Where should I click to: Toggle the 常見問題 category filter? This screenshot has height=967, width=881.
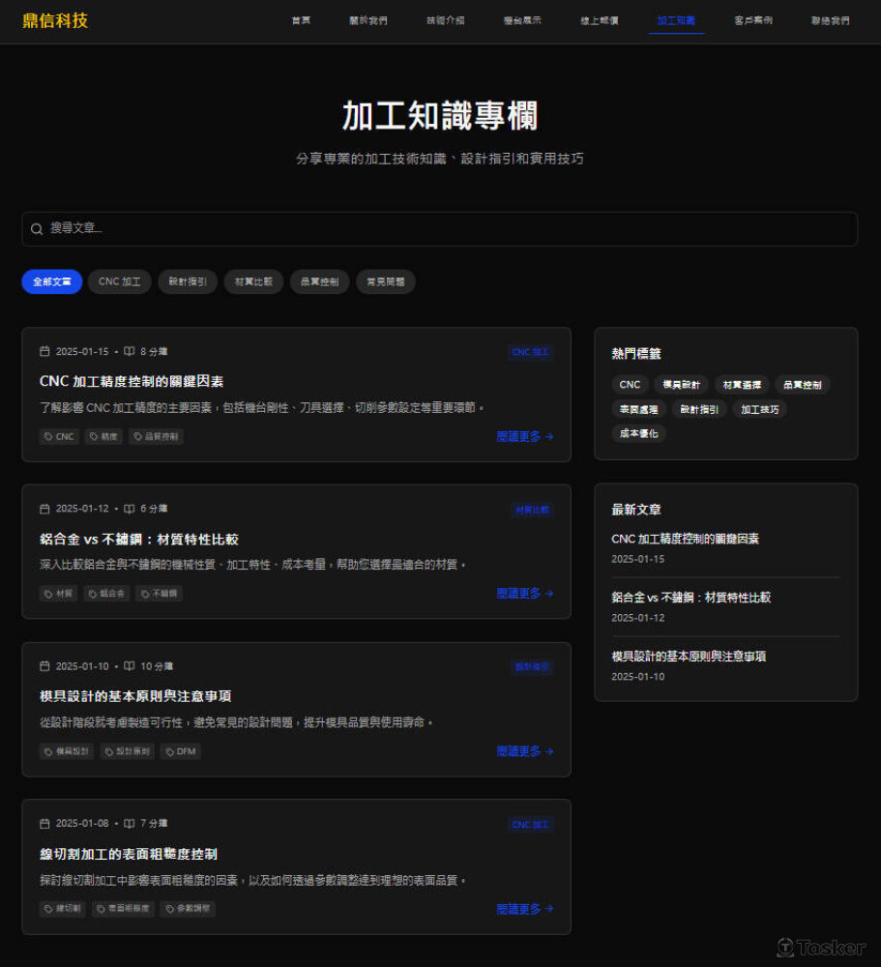[x=386, y=282]
